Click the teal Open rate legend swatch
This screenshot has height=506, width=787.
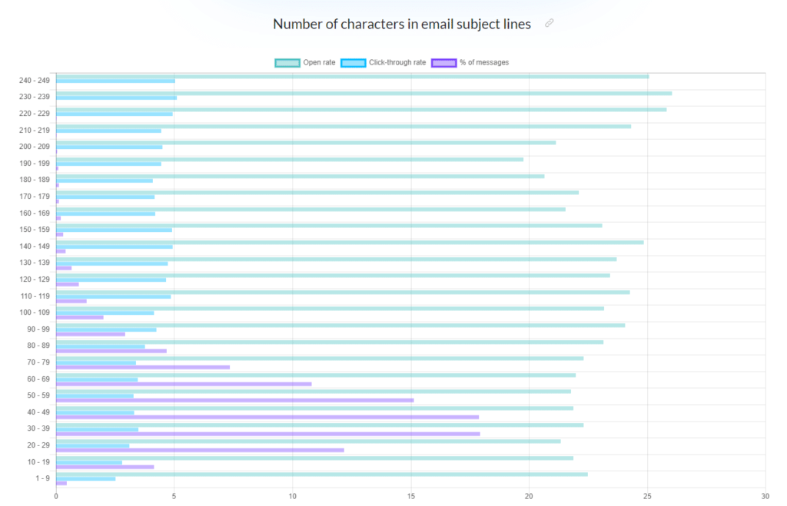pyautogui.click(x=287, y=62)
